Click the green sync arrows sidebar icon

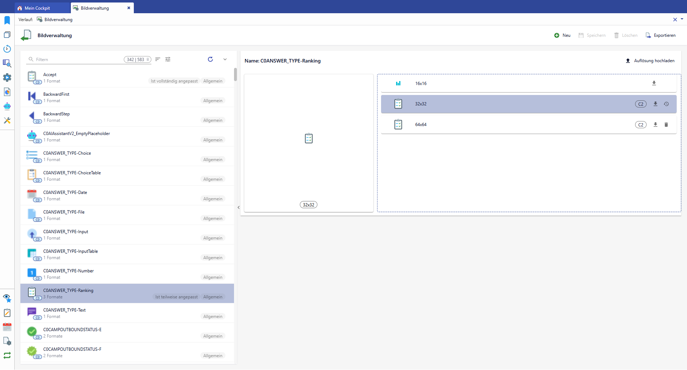tap(7, 355)
